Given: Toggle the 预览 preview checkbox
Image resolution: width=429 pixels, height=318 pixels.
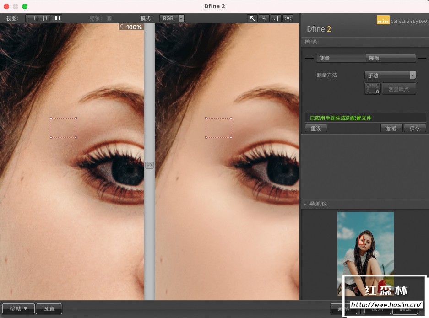Looking at the screenshot, I should point(109,19).
